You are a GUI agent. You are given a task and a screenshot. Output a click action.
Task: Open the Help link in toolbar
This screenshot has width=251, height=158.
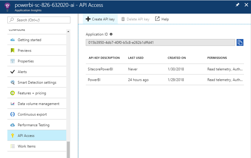(x=162, y=19)
